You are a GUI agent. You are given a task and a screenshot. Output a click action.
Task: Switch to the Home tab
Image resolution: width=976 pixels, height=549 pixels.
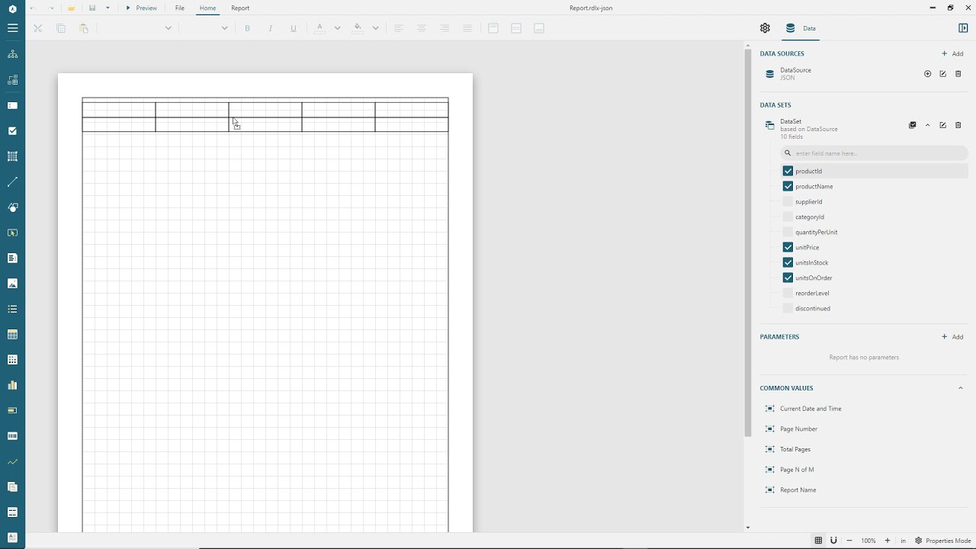point(207,8)
